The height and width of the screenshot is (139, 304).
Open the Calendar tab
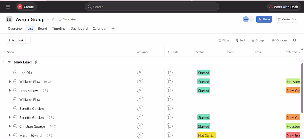(x=99, y=29)
